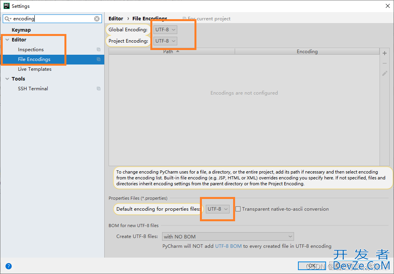Click project-level icon next to SSH Terminal
This screenshot has width=394, height=274.
point(98,89)
